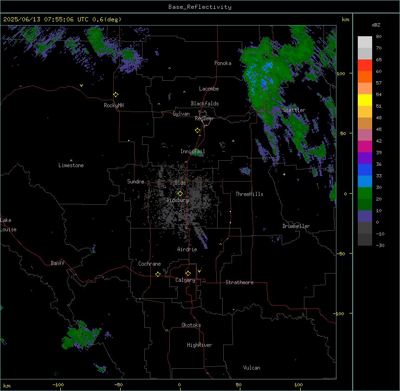Click the Sundre city label
400x391 pixels.
[135, 182]
